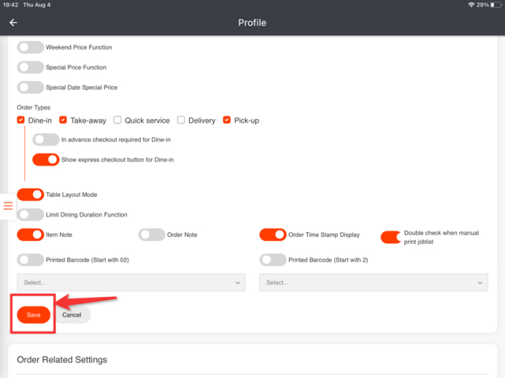This screenshot has width=505, height=378.
Task: Toggle Order Time Stamp Display off
Action: click(x=272, y=235)
